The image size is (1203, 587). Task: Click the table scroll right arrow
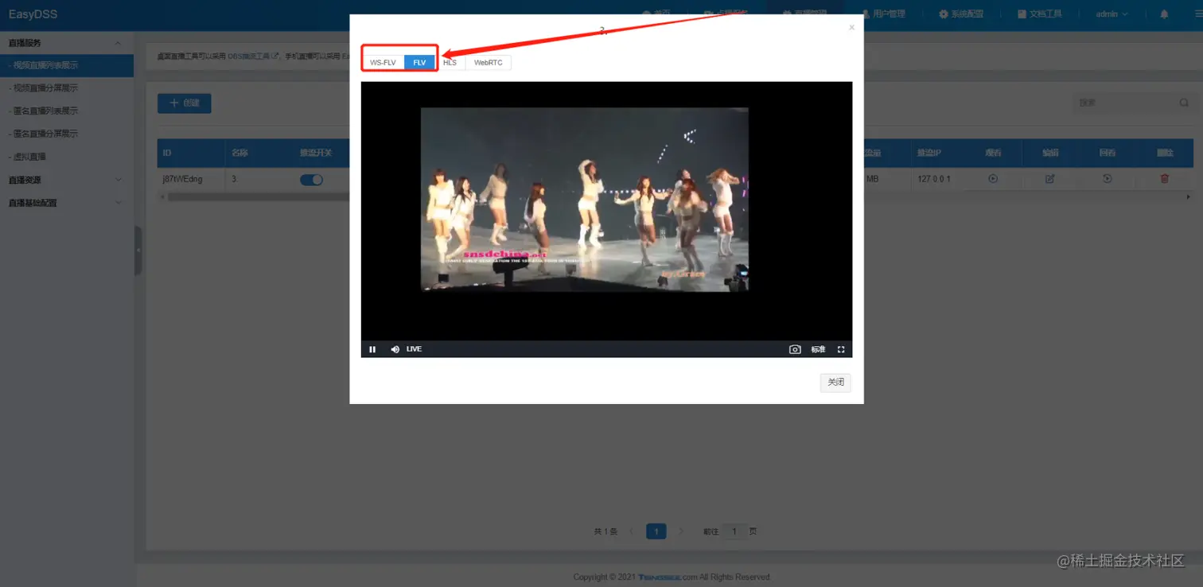[x=1189, y=196]
